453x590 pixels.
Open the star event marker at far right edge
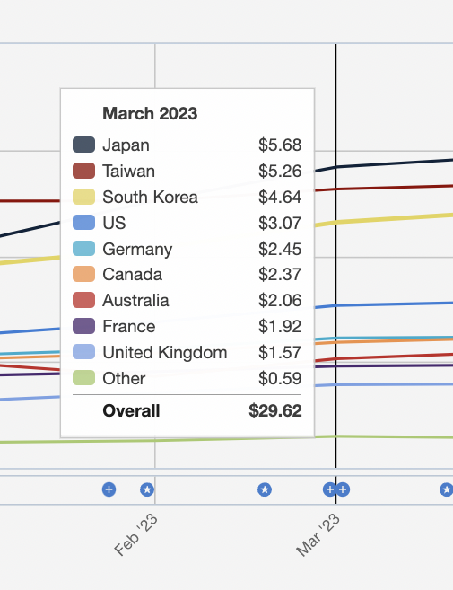446,489
